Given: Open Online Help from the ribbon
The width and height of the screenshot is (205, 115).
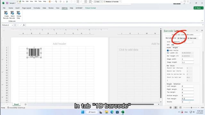Looking at the screenshot, I should click(19, 15).
